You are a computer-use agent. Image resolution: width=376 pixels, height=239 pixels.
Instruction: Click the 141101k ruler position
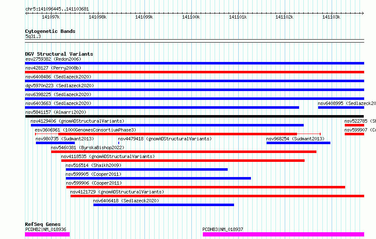(238, 17)
